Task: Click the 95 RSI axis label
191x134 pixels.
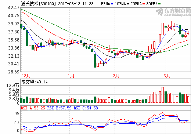Action: [x=17, y=114]
